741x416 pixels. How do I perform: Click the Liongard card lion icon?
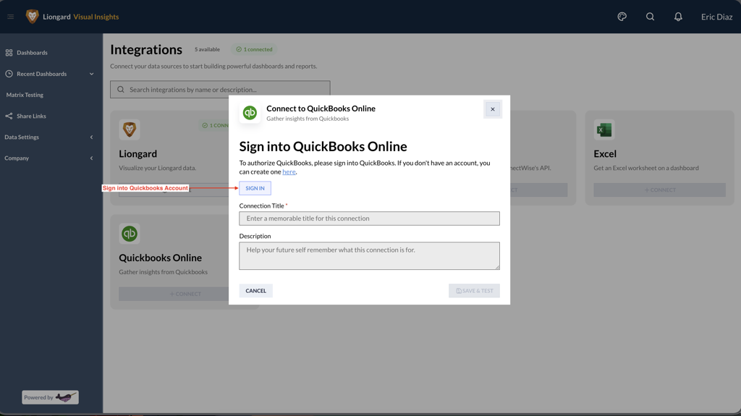(130, 130)
